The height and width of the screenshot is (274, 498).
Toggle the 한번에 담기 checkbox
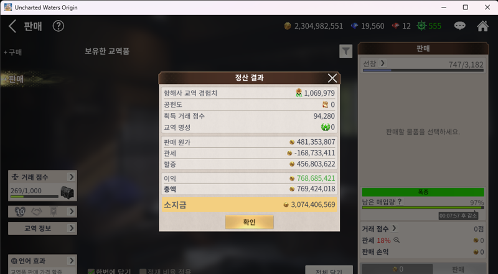pyautogui.click(x=91, y=272)
